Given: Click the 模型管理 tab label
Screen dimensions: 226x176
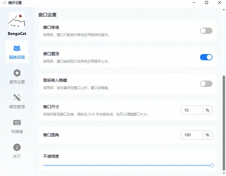Looking at the screenshot, I should [x=17, y=107].
